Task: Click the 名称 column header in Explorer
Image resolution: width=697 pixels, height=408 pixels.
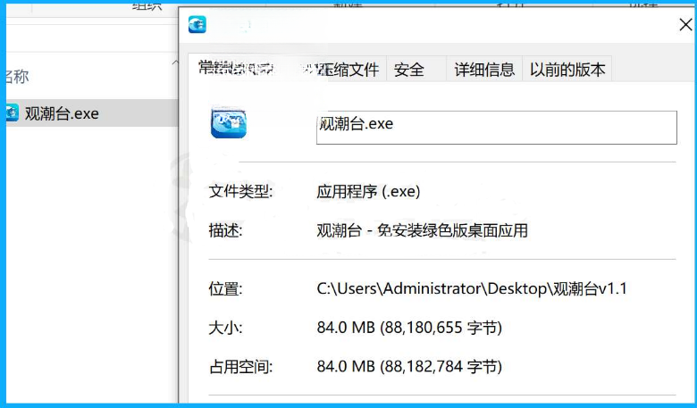Action: [17, 77]
